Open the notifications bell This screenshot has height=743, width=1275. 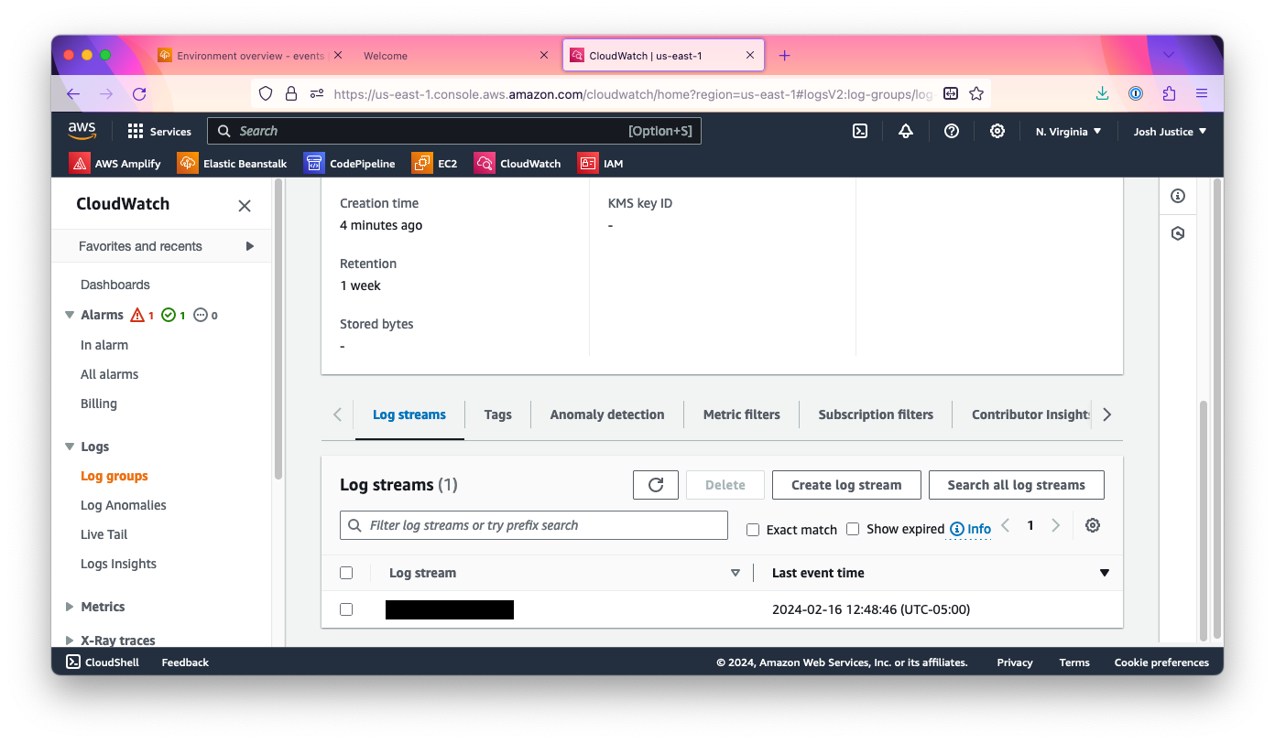[x=906, y=131]
